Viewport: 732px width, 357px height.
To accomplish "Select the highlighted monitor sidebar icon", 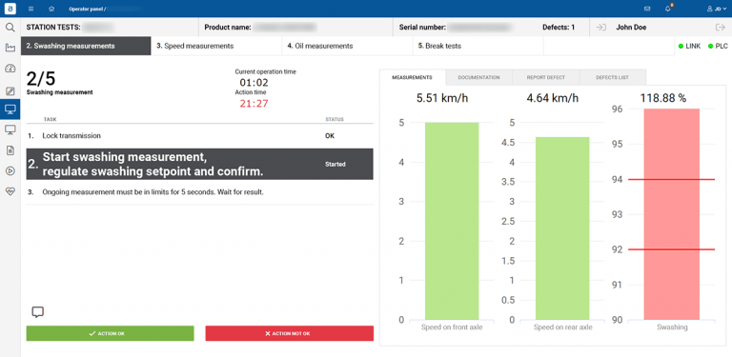I will pyautogui.click(x=10, y=109).
